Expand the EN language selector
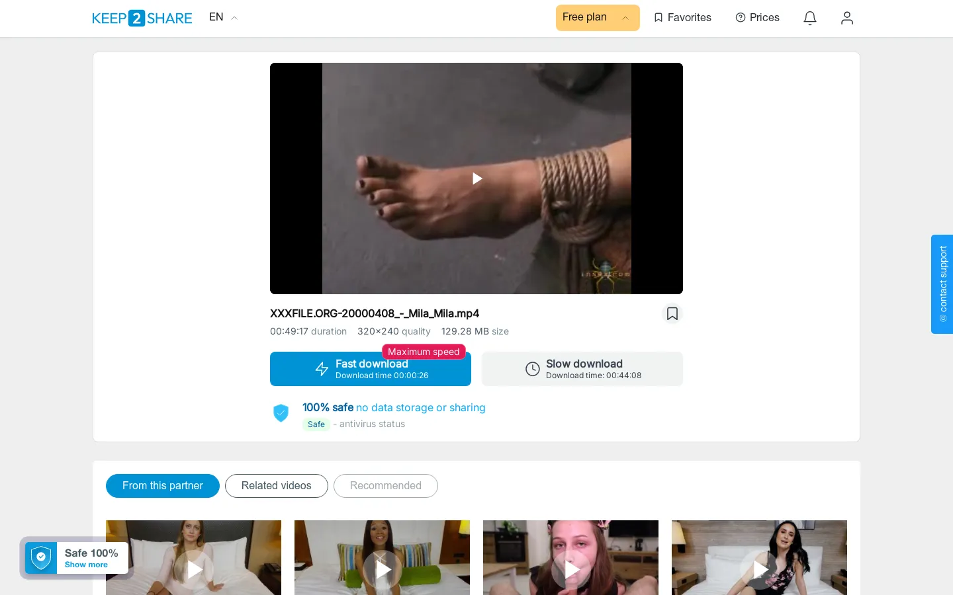Image resolution: width=953 pixels, height=595 pixels. pyautogui.click(x=223, y=17)
